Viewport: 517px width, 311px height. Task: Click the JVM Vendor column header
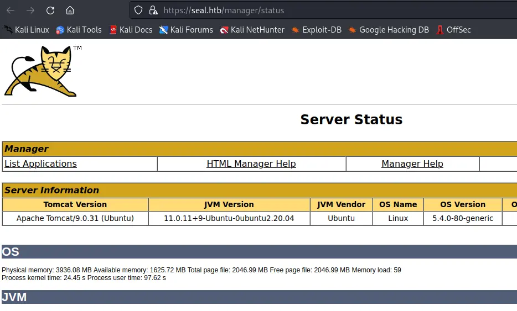point(342,205)
